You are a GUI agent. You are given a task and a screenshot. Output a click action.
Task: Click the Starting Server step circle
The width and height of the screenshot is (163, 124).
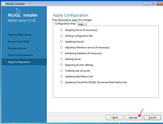click(61, 59)
